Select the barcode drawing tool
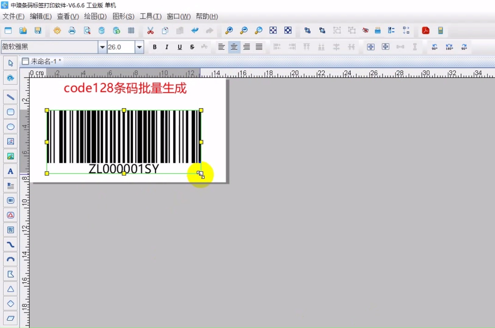This screenshot has width=495, height=328. point(11,200)
